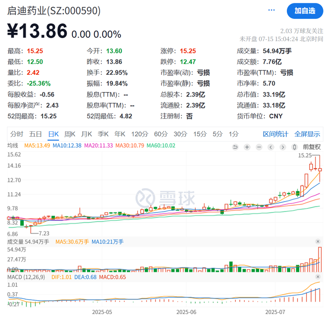Switch to the 60分 chart tab

pyautogui.click(x=161, y=134)
